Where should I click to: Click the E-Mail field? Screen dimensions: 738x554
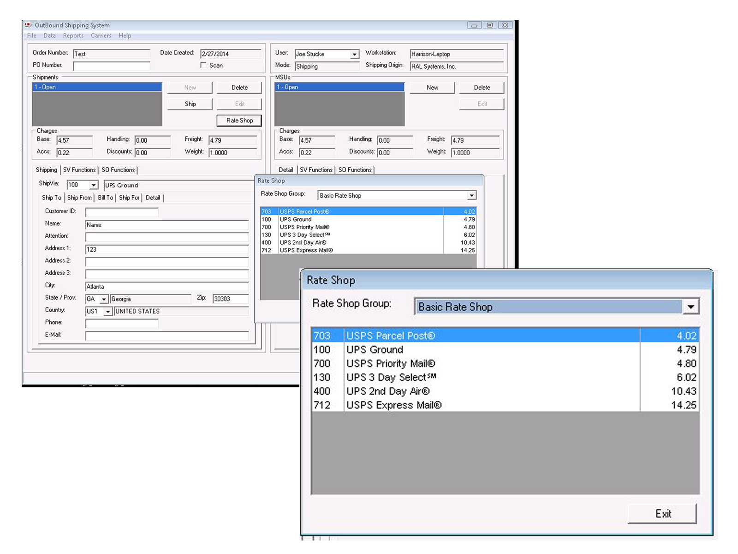pyautogui.click(x=167, y=336)
